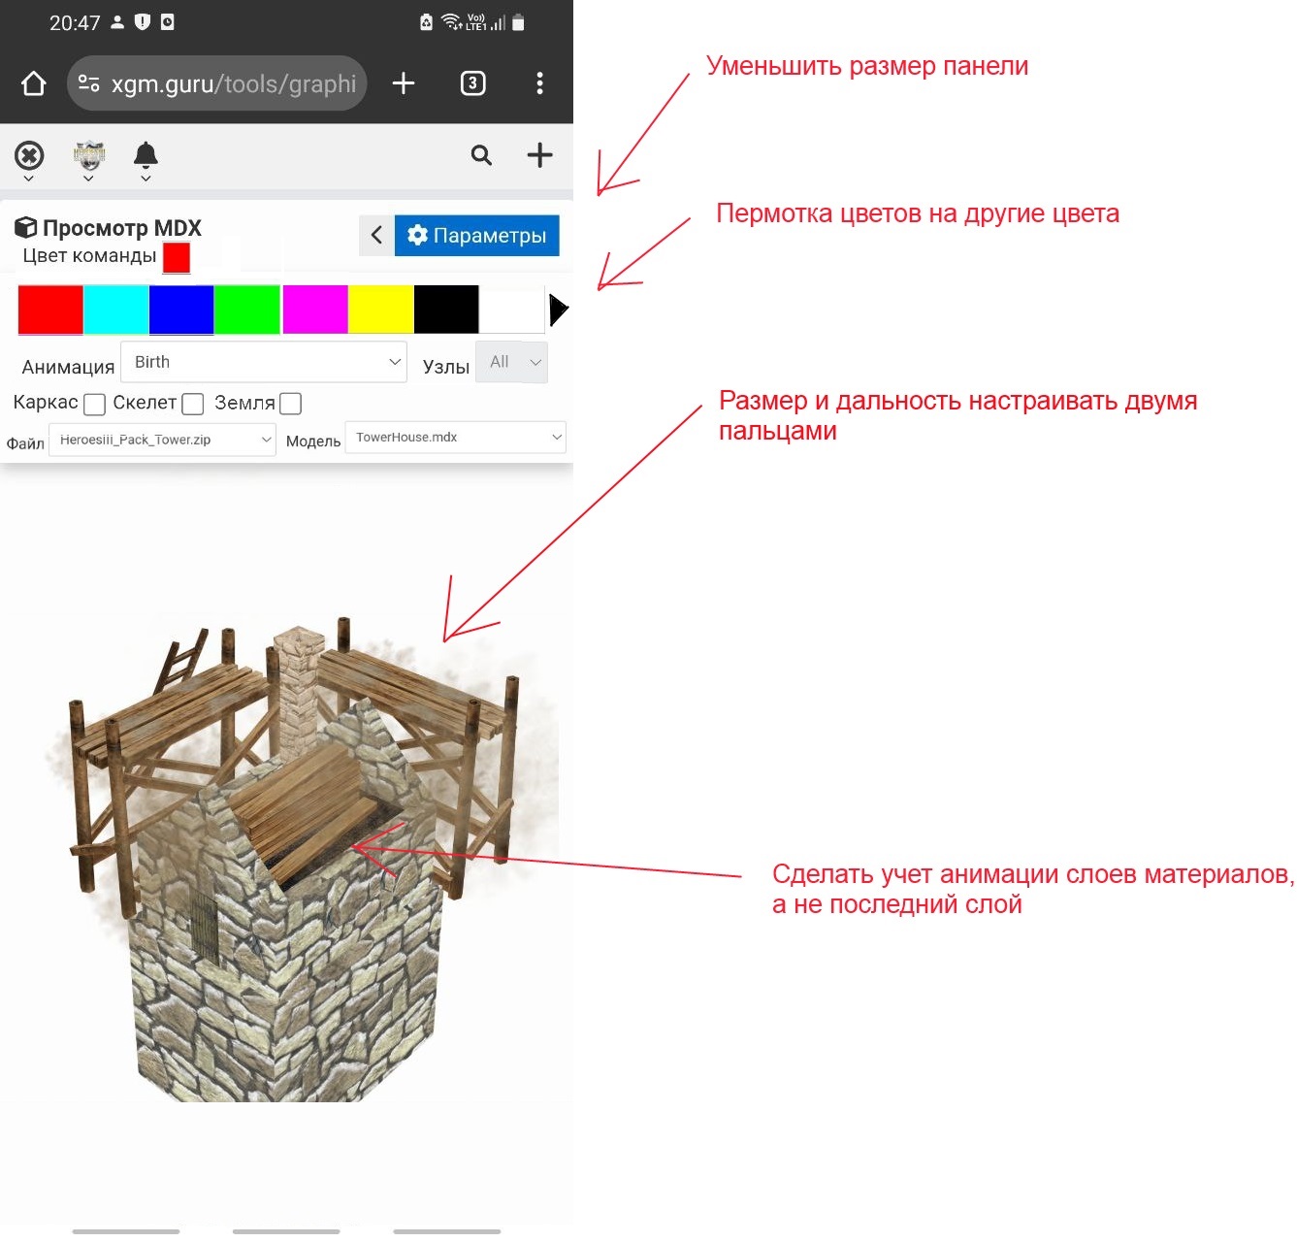Tap the browser home icon
The image size is (1297, 1242).
(34, 83)
